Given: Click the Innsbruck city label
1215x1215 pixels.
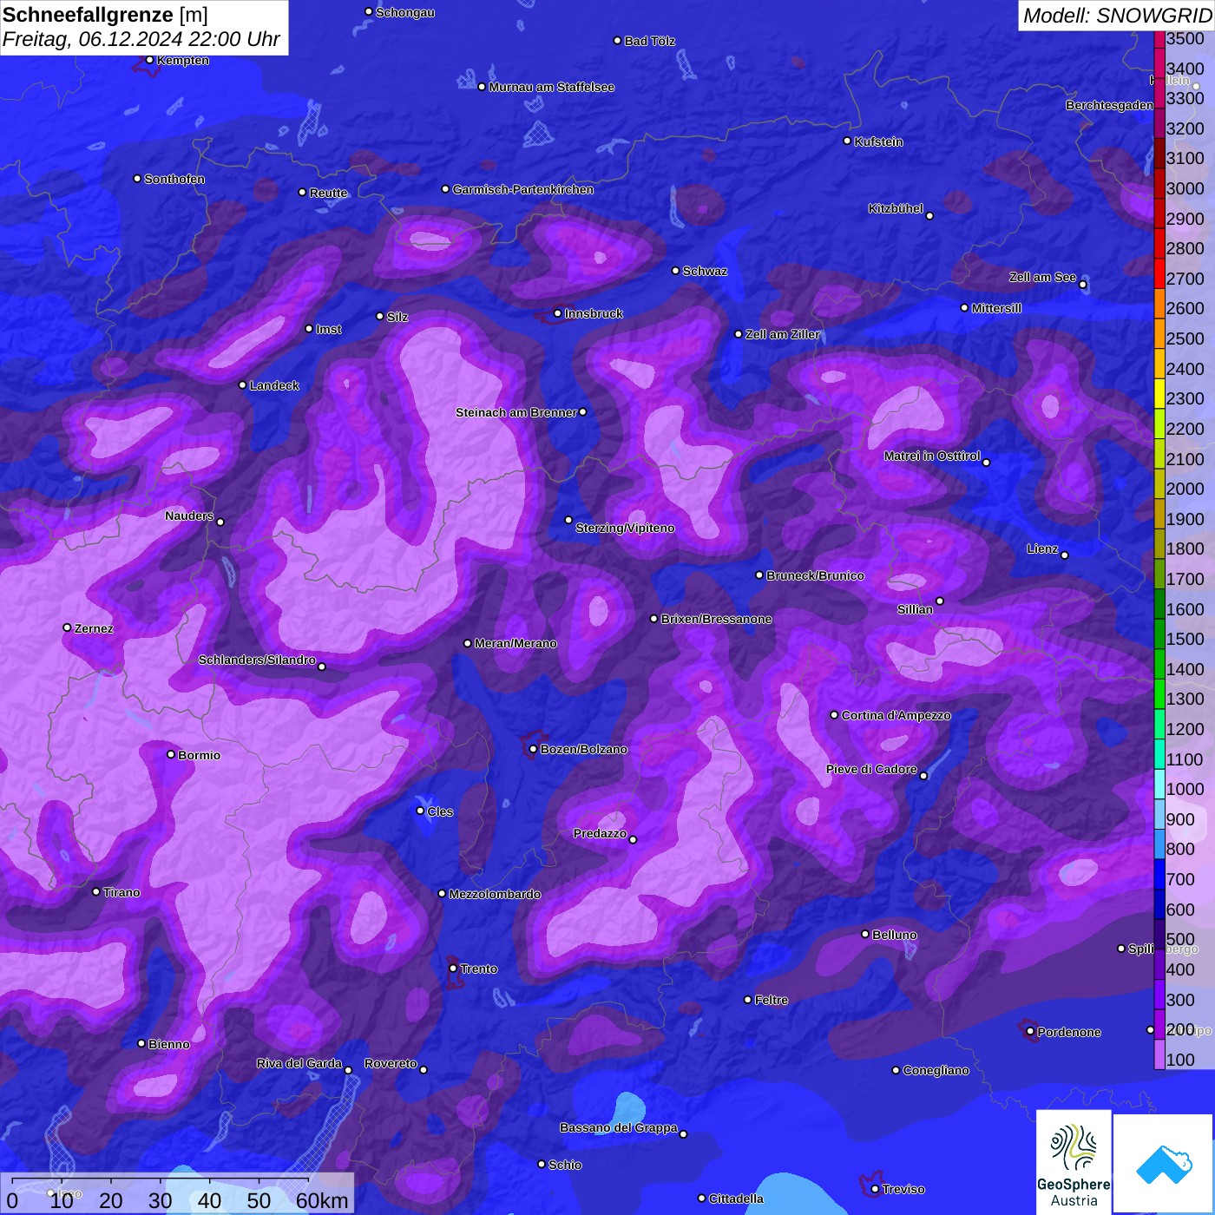Looking at the screenshot, I should (x=594, y=313).
